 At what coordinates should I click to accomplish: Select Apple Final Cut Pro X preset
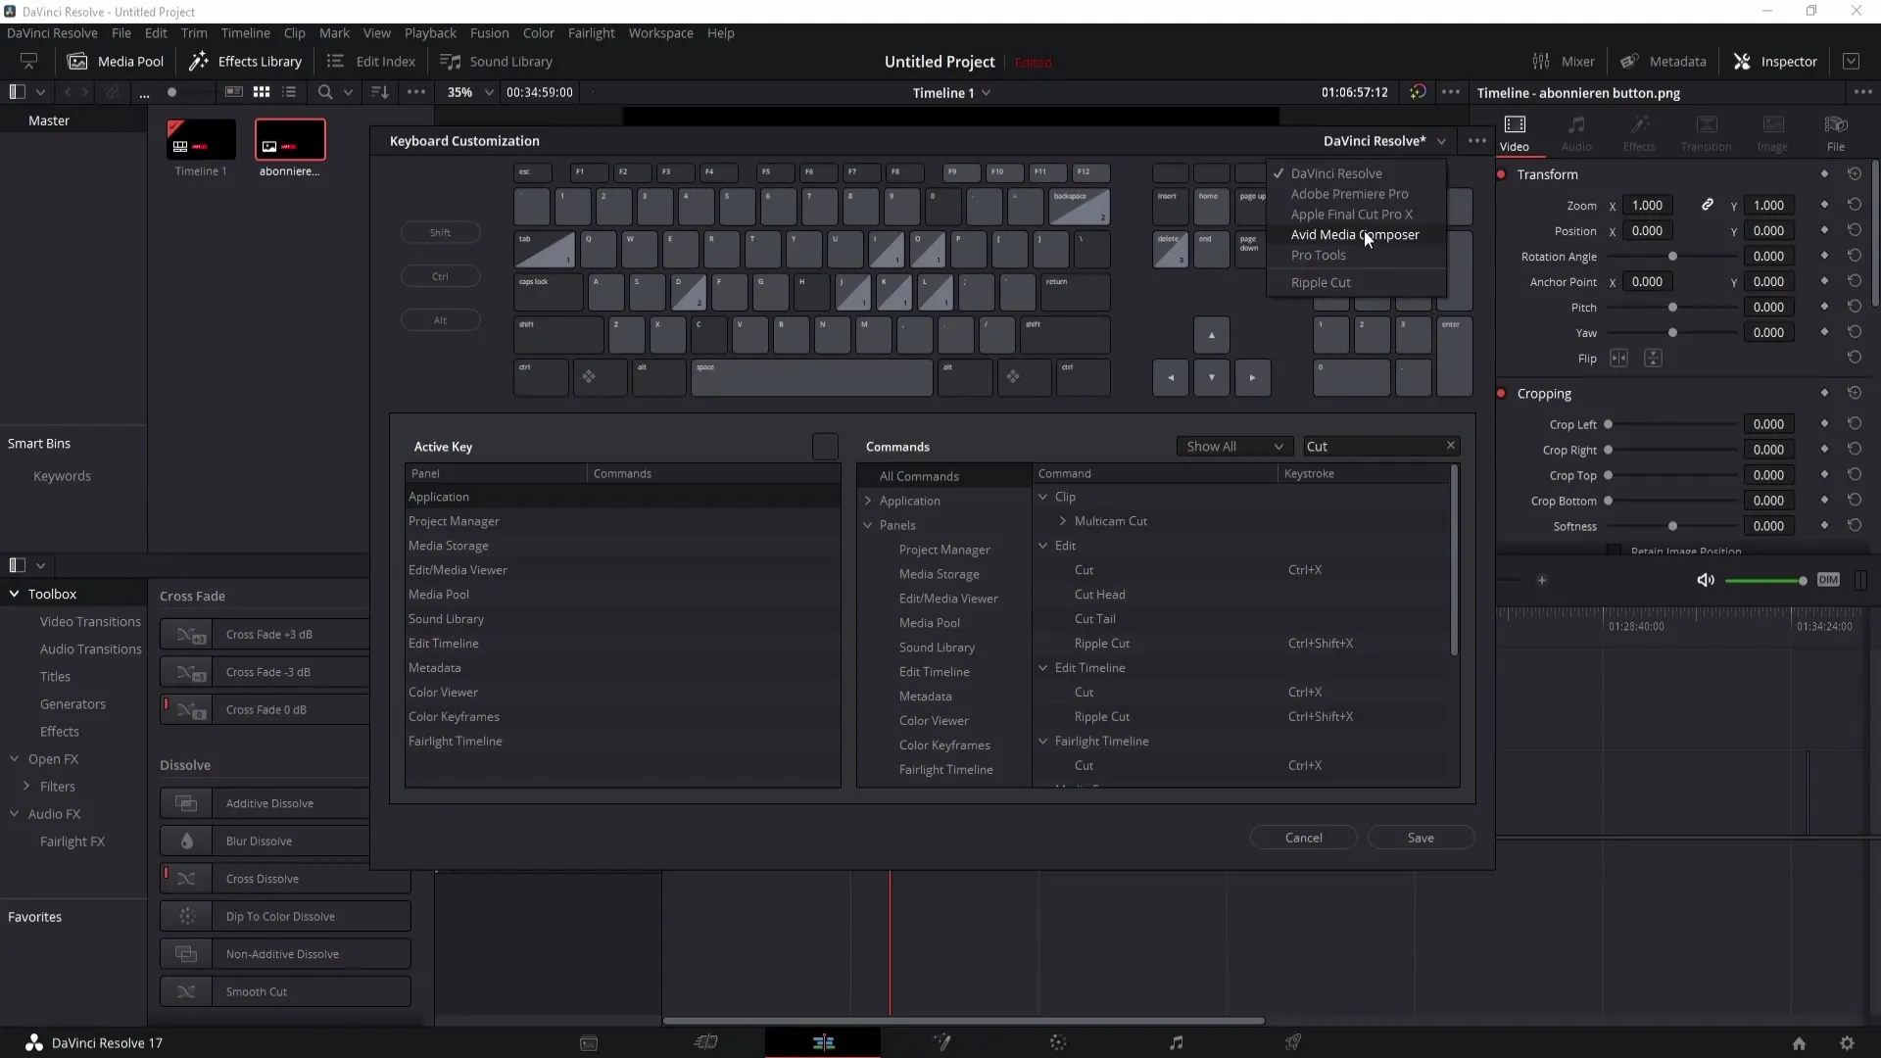[x=1351, y=215]
